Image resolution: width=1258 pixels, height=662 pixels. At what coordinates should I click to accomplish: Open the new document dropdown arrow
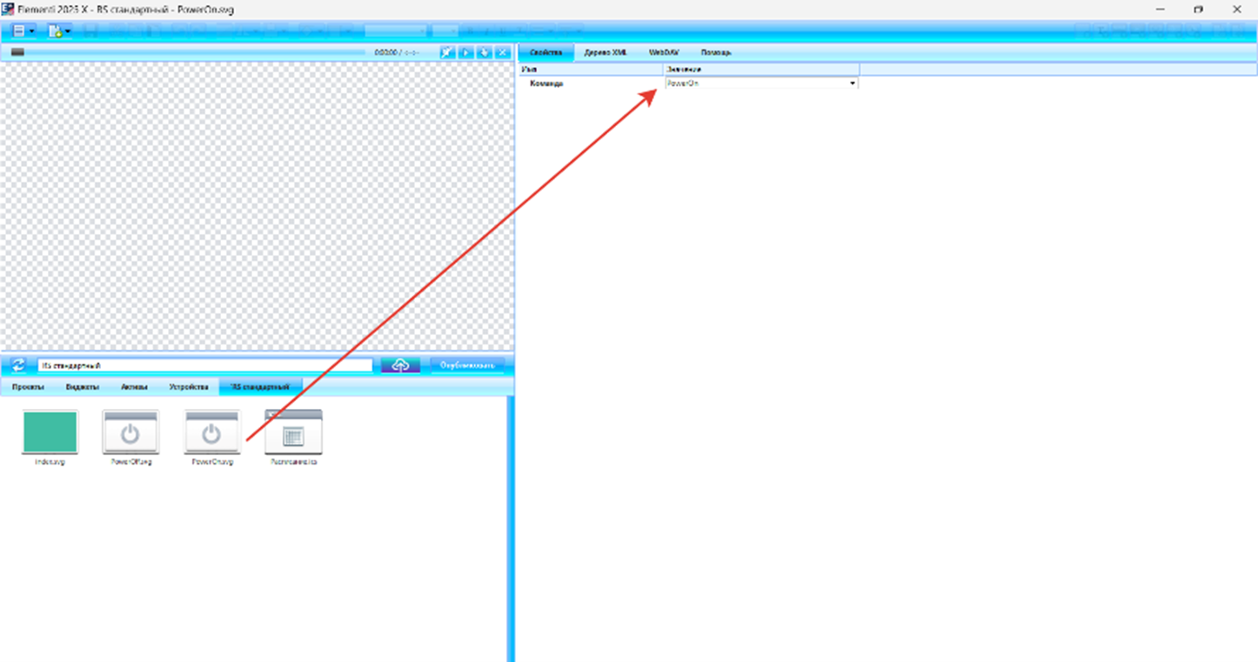click(68, 31)
